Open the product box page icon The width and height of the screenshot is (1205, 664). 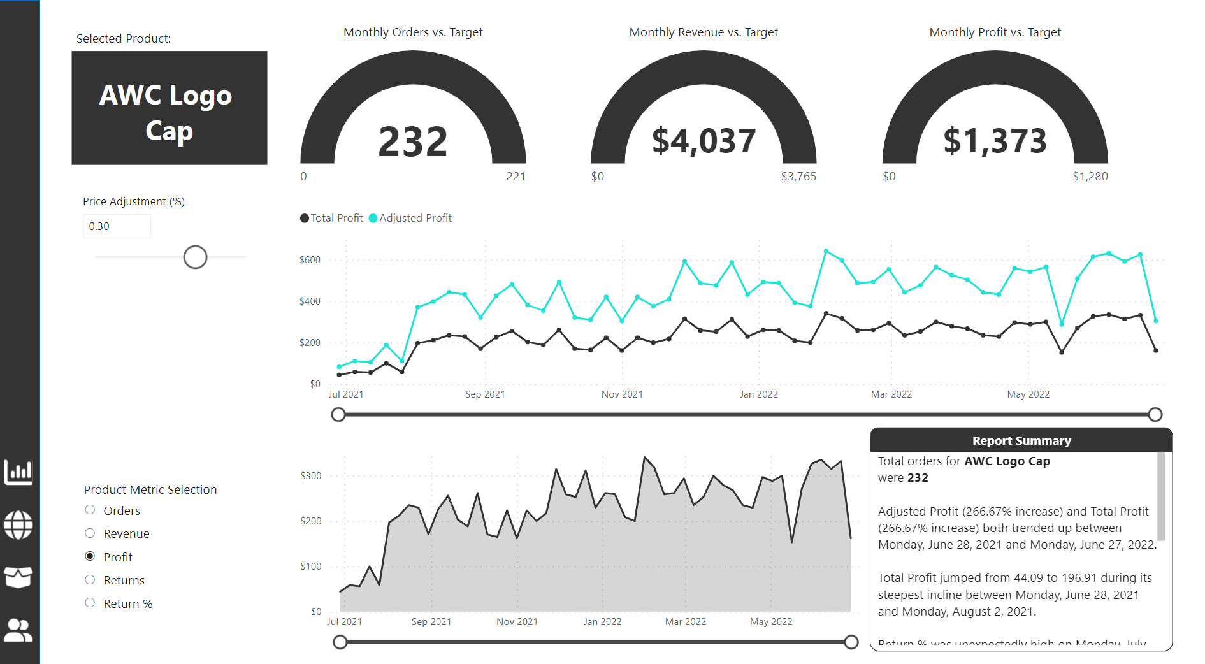point(18,577)
